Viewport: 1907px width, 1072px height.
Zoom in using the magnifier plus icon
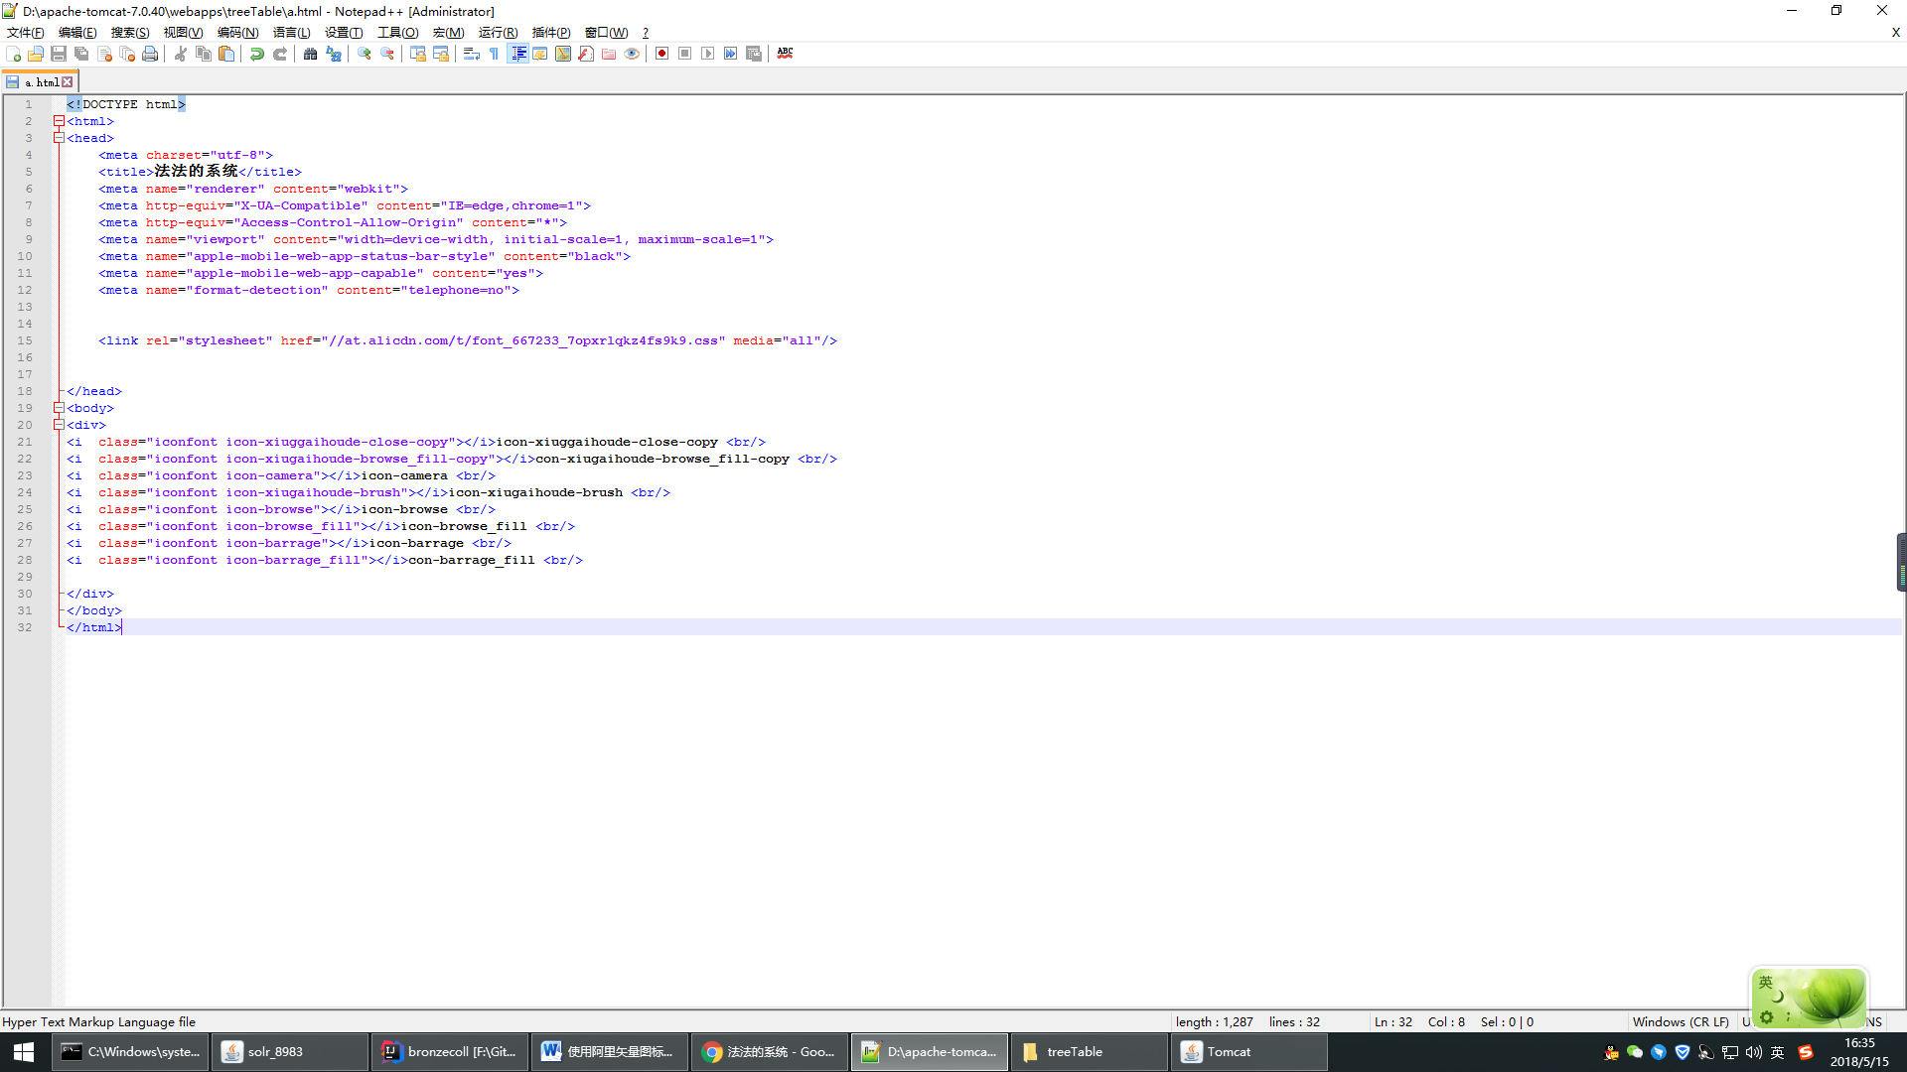pyautogui.click(x=365, y=54)
